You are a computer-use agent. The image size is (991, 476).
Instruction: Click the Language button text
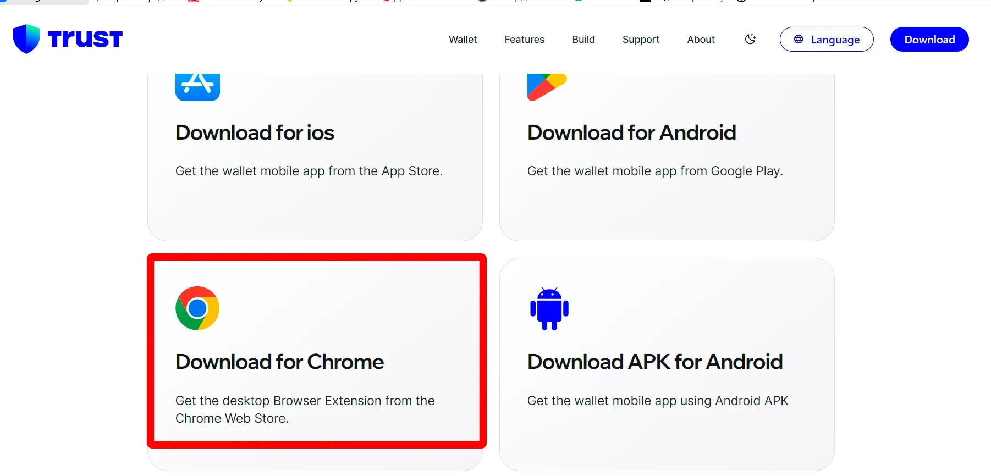[835, 40]
